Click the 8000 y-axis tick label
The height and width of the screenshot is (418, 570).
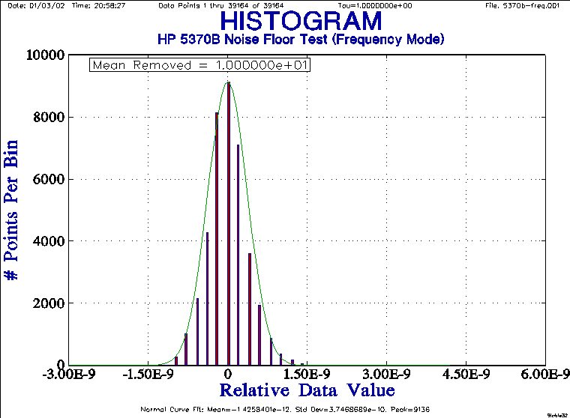click(49, 117)
